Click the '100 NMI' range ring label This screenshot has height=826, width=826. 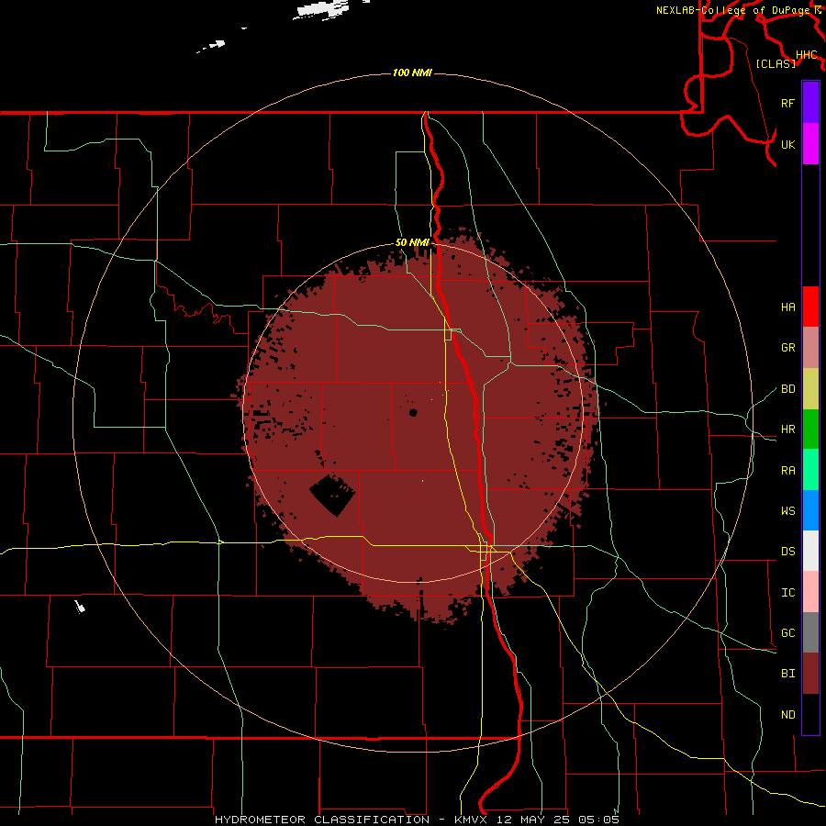(x=412, y=73)
